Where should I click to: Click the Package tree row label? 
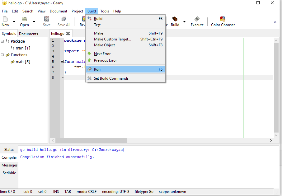tap(18, 41)
